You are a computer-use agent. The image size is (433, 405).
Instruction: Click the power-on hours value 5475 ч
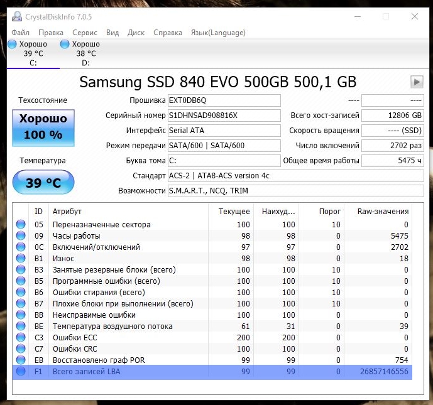click(x=393, y=161)
